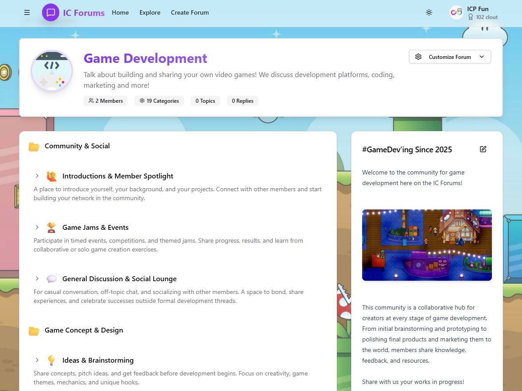Click the 19 Categories badge
Image resolution: width=522 pixels, height=391 pixels.
(159, 101)
